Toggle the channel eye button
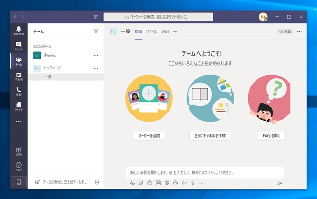317x199 pixels. click(285, 31)
